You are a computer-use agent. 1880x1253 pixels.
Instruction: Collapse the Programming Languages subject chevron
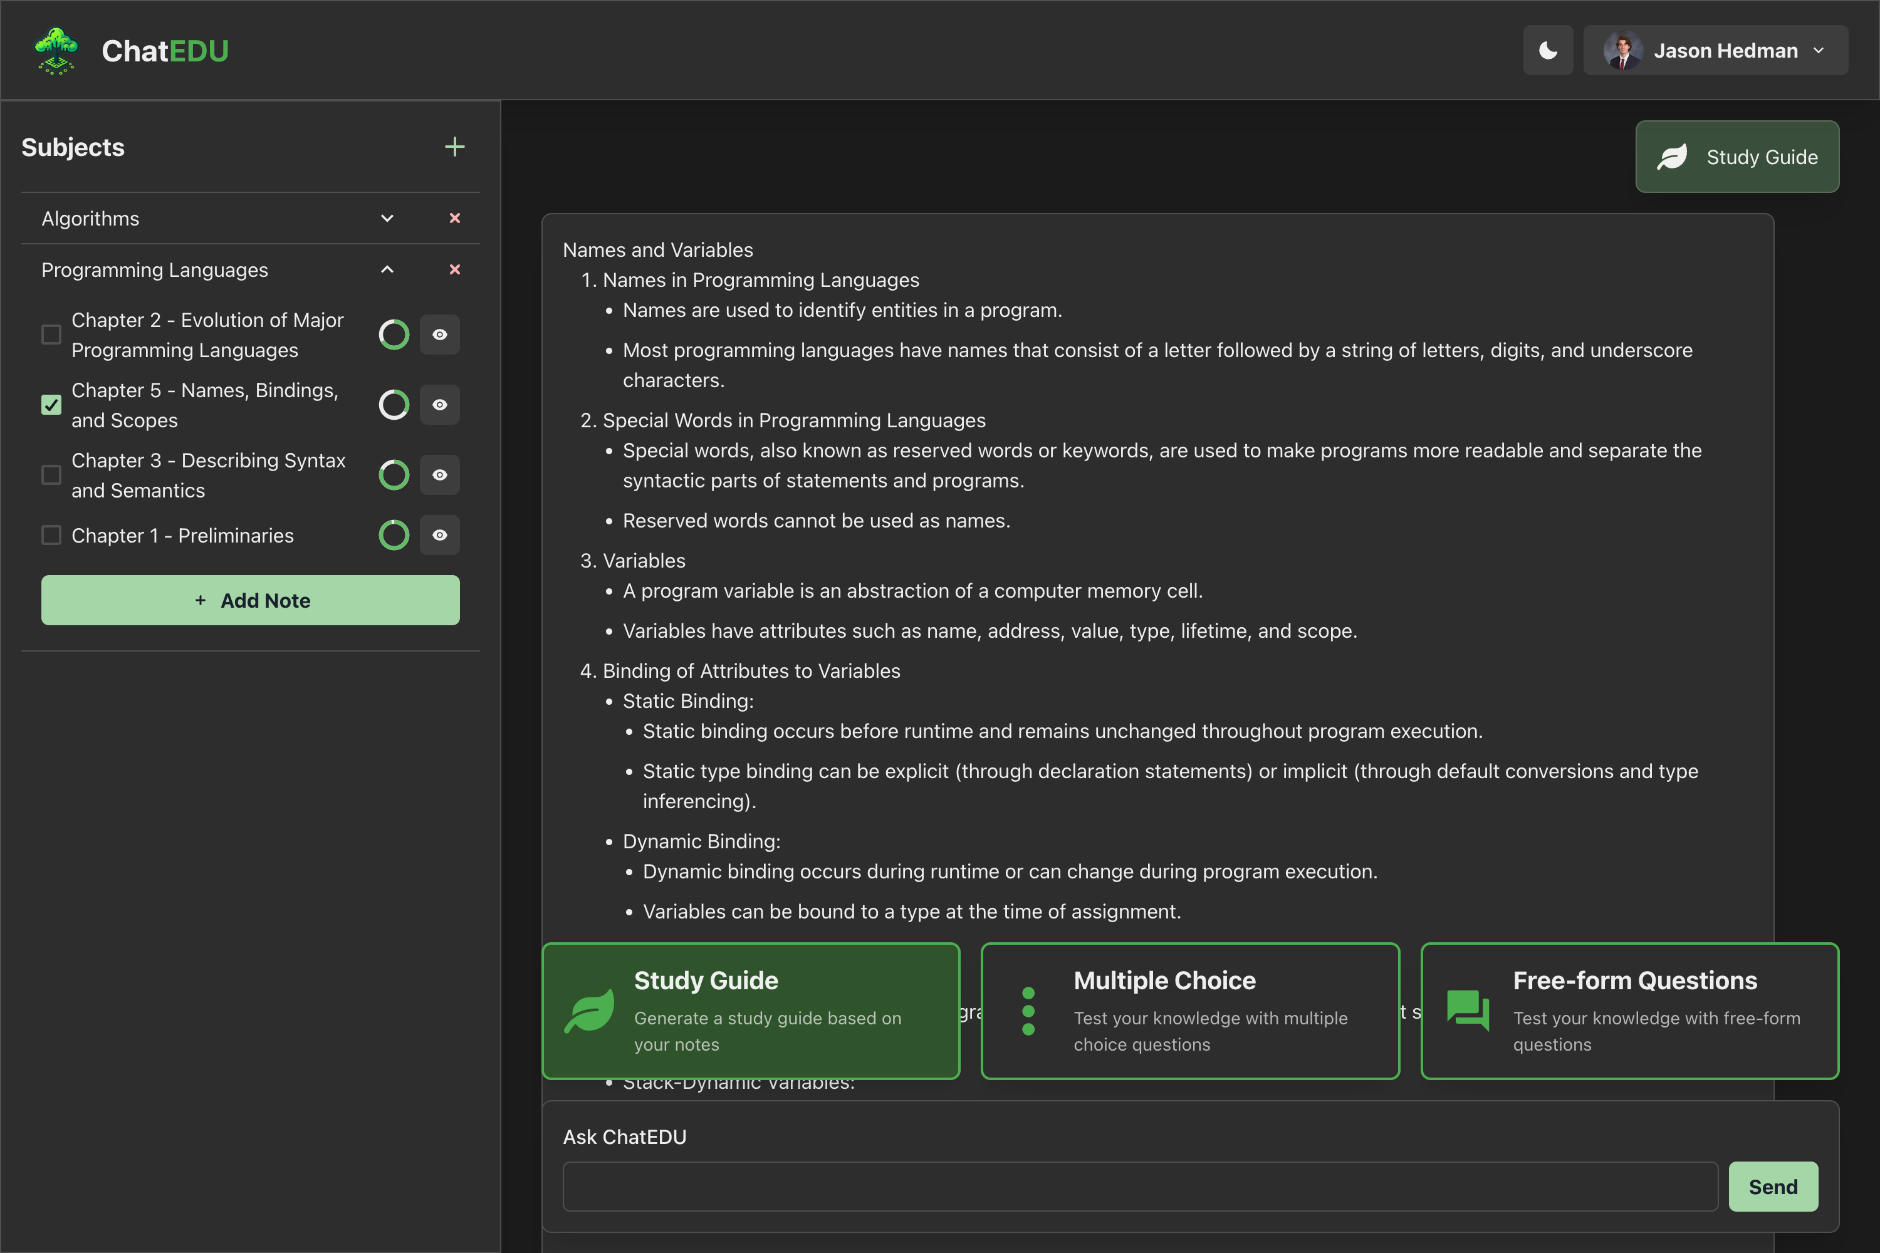(387, 269)
